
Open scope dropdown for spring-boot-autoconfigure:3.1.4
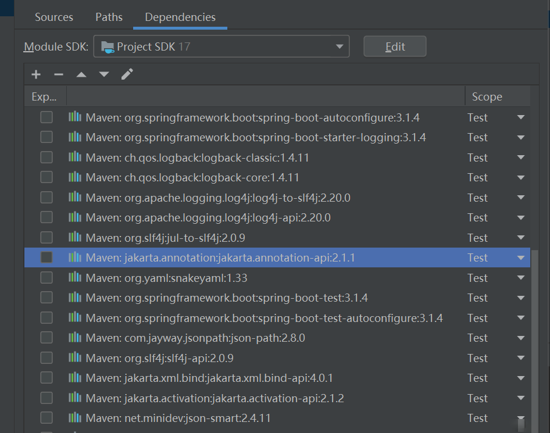click(x=521, y=117)
